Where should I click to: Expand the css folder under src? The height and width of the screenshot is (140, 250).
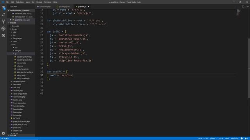(x=21, y=47)
